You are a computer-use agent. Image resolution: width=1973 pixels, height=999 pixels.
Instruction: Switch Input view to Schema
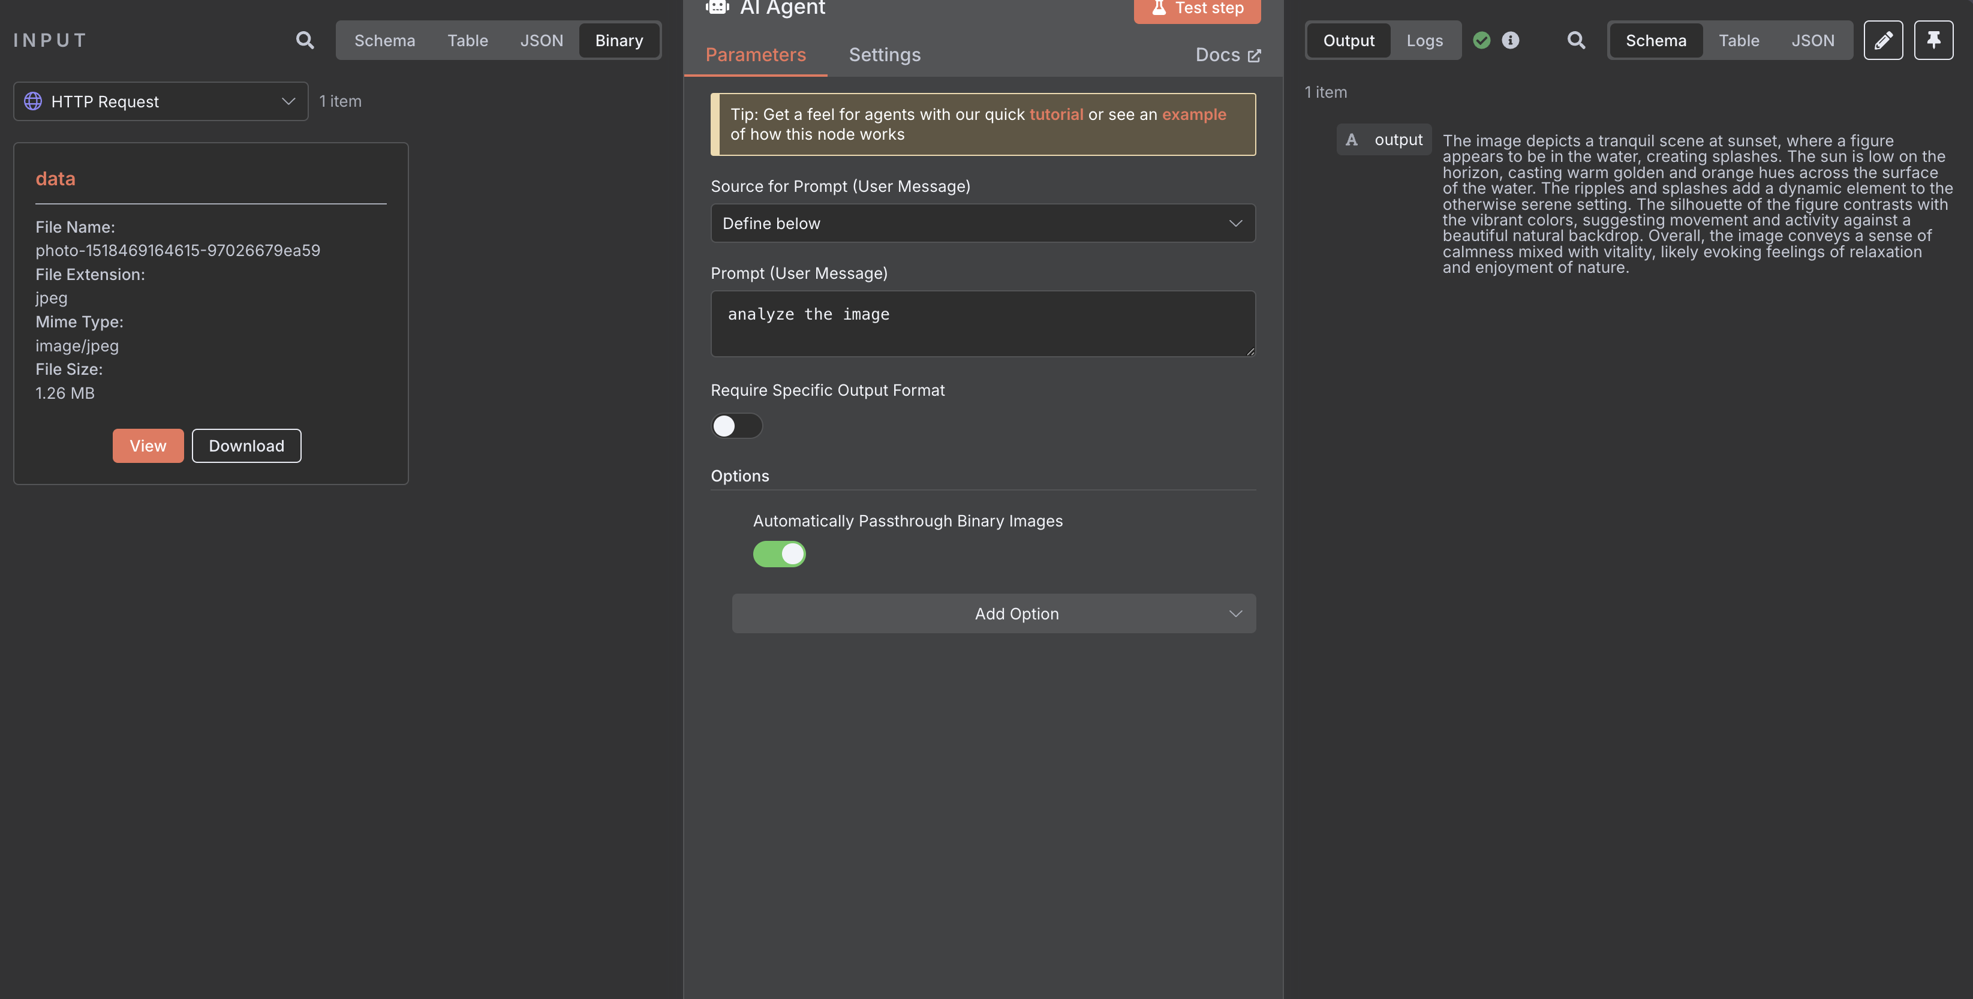tap(384, 40)
